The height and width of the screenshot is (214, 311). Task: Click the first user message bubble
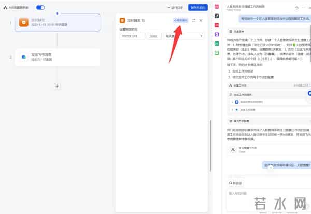point(276,19)
